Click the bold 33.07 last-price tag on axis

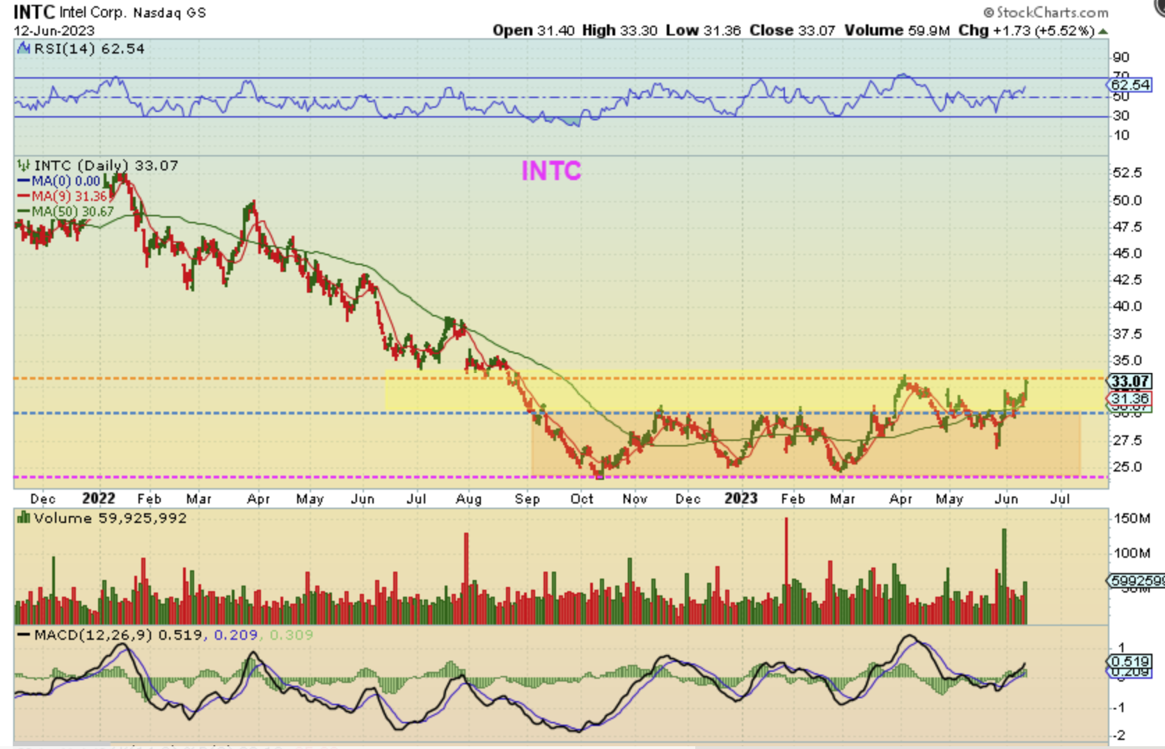(1130, 381)
